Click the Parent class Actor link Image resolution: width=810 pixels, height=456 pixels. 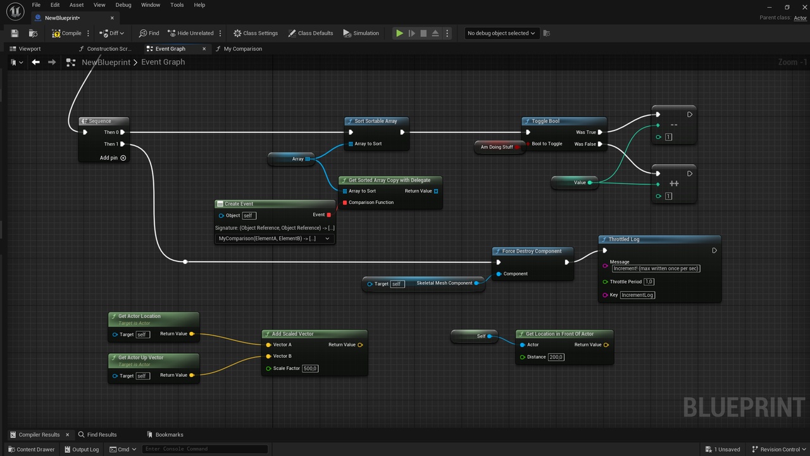[x=801, y=18]
